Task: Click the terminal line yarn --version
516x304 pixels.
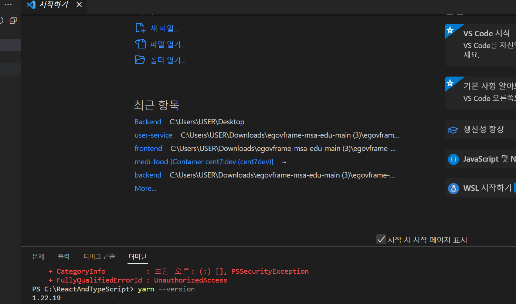Action: coord(166,289)
